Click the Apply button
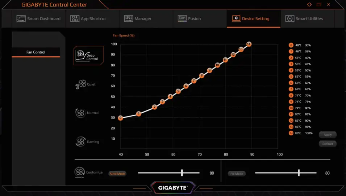 [328, 135]
